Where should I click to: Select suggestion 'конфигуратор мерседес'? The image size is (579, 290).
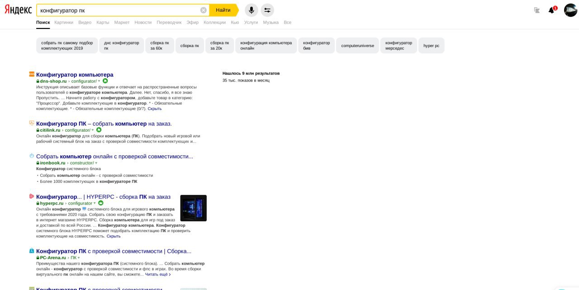pos(399,45)
